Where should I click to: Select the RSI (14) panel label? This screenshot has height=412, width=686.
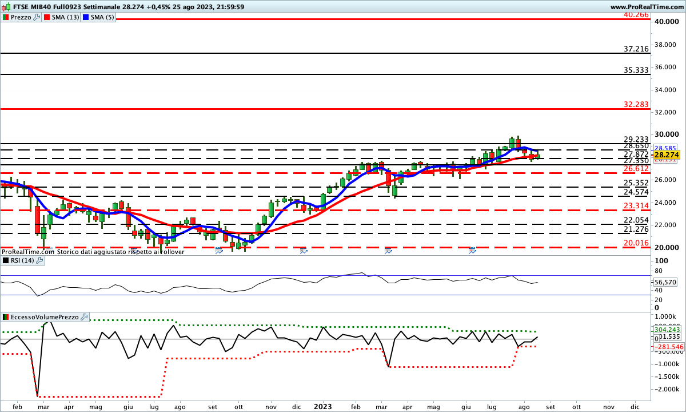22,260
